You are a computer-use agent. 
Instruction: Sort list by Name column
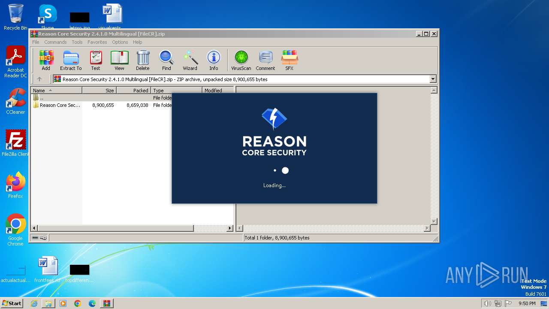pyautogui.click(x=57, y=90)
